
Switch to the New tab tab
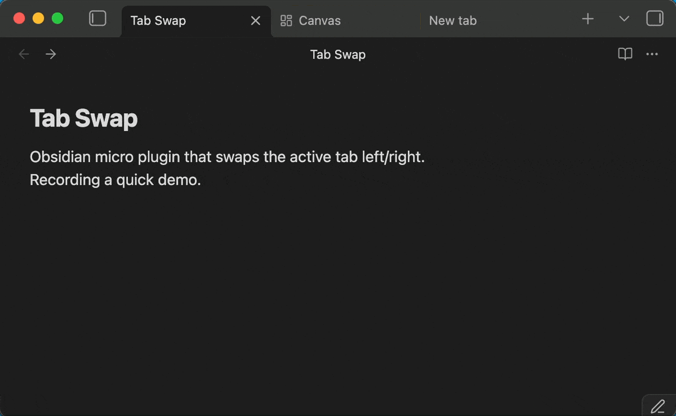click(496, 21)
